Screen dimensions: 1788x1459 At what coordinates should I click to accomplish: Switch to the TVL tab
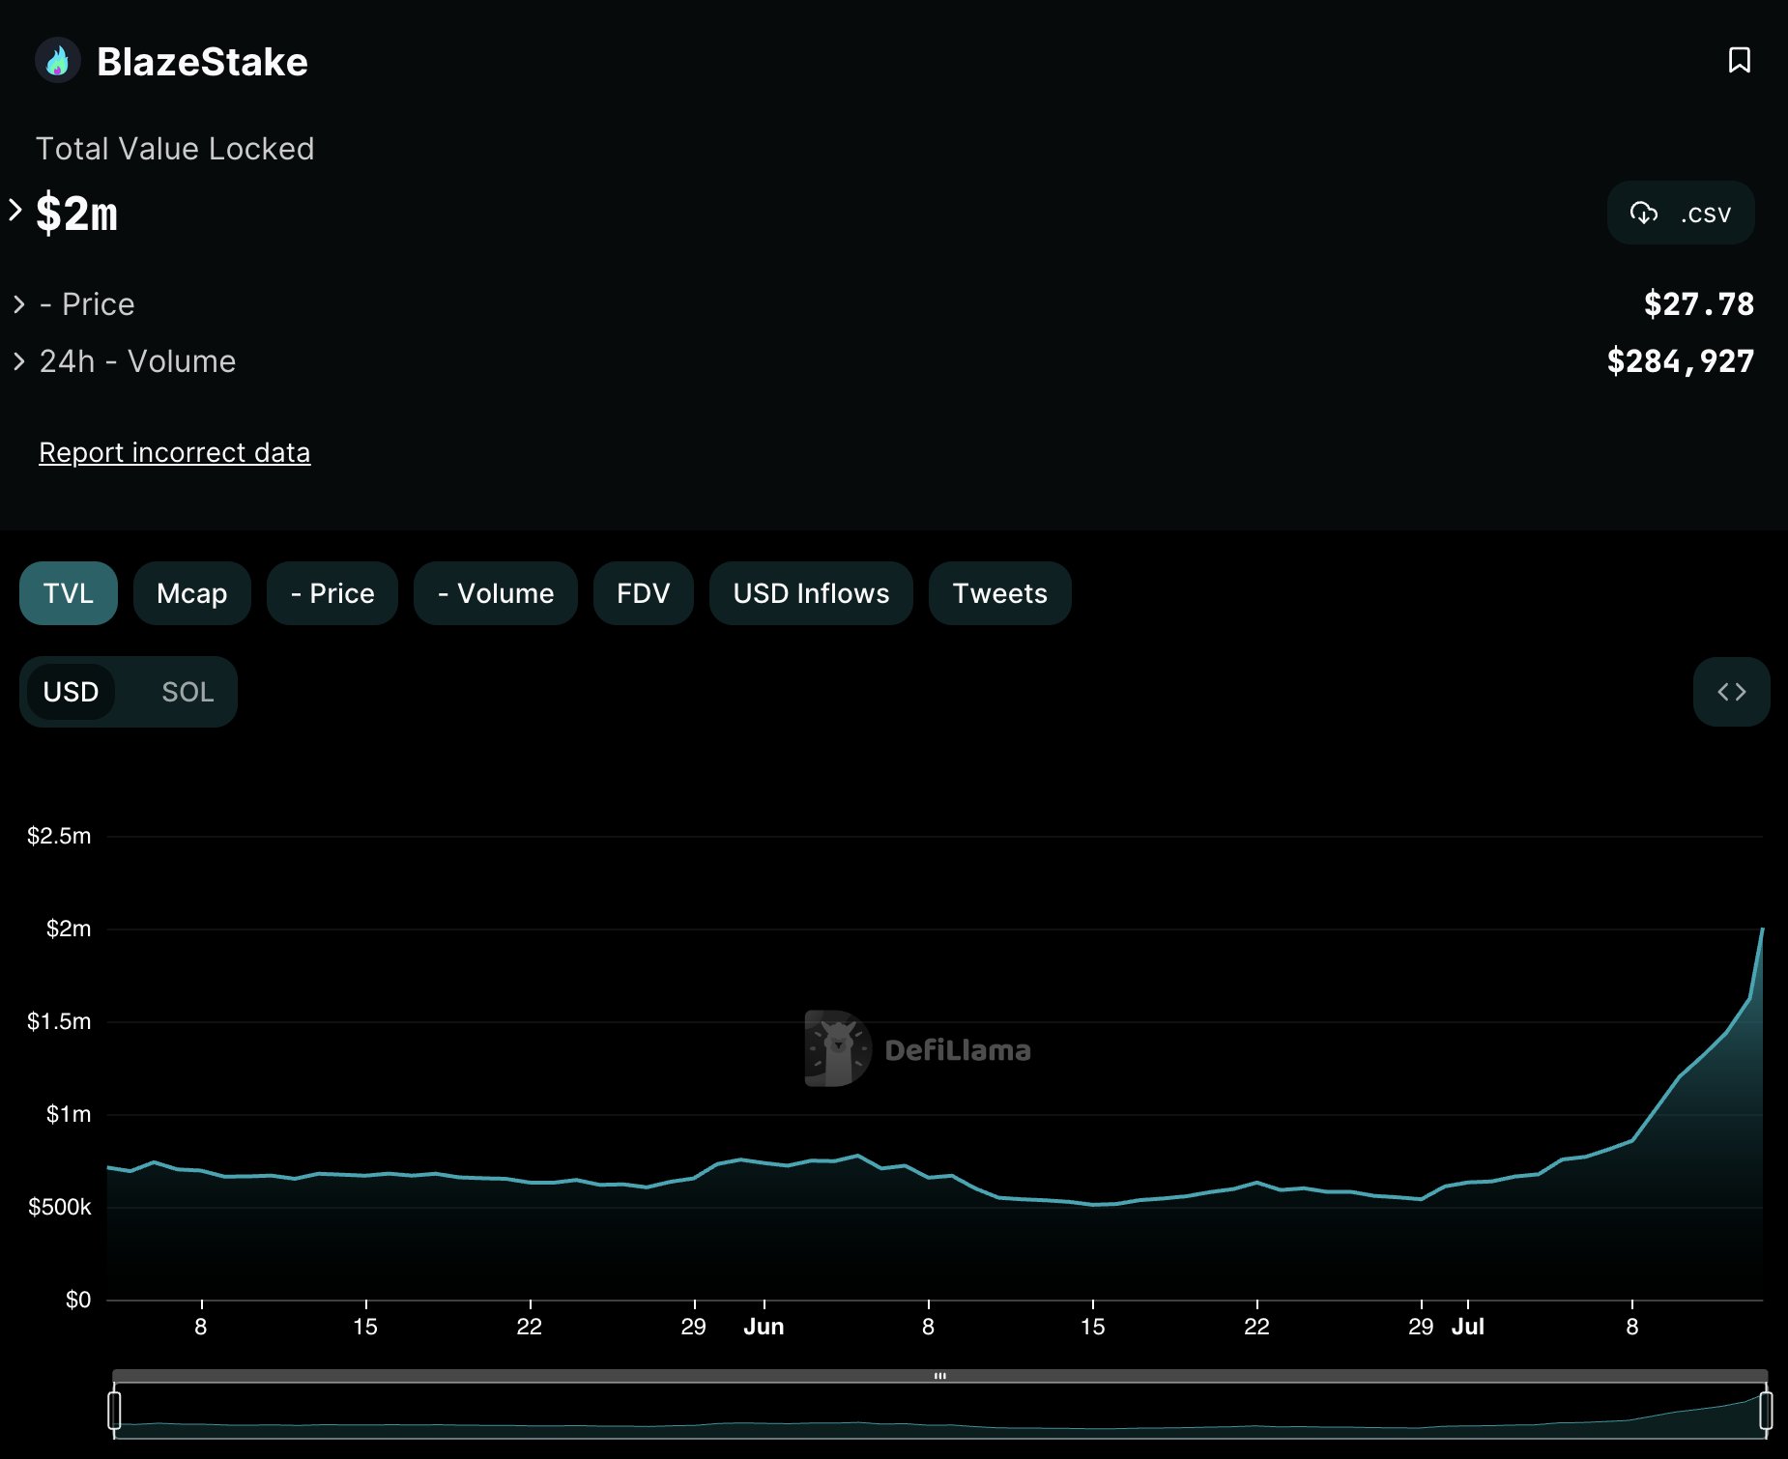click(x=68, y=593)
